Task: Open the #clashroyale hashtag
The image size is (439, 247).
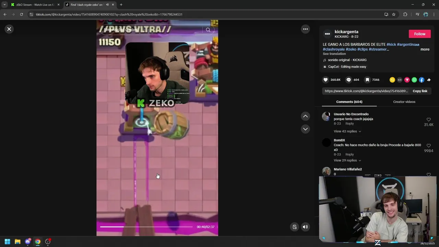Action: 334,49
